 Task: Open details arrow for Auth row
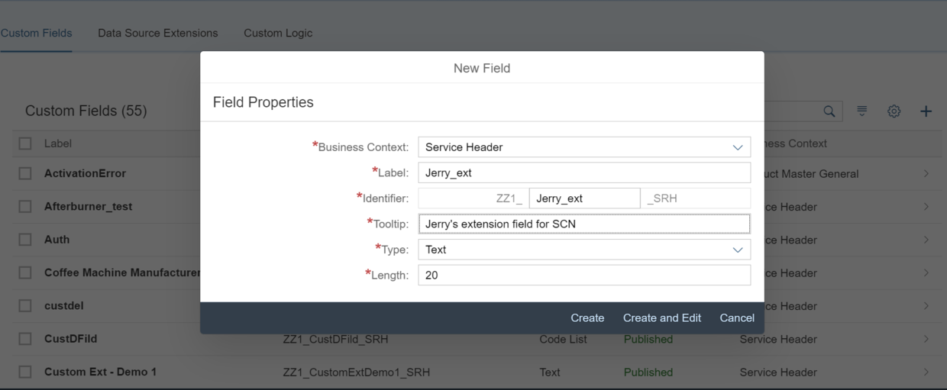[x=926, y=240]
